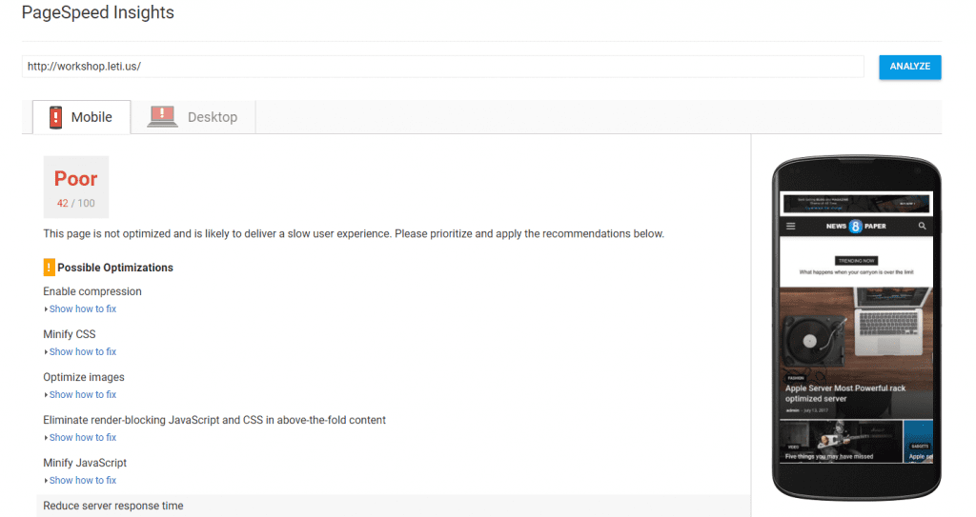976x517 pixels.
Task: Click the red phone warning icon
Action: (x=55, y=117)
